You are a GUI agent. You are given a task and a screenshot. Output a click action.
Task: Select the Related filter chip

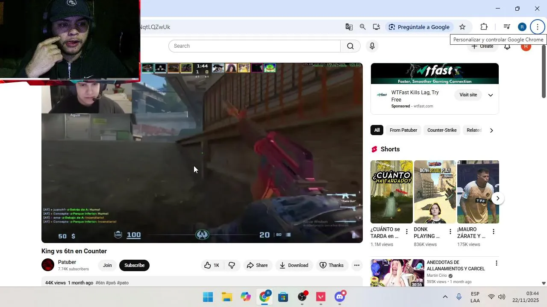pyautogui.click(x=473, y=130)
